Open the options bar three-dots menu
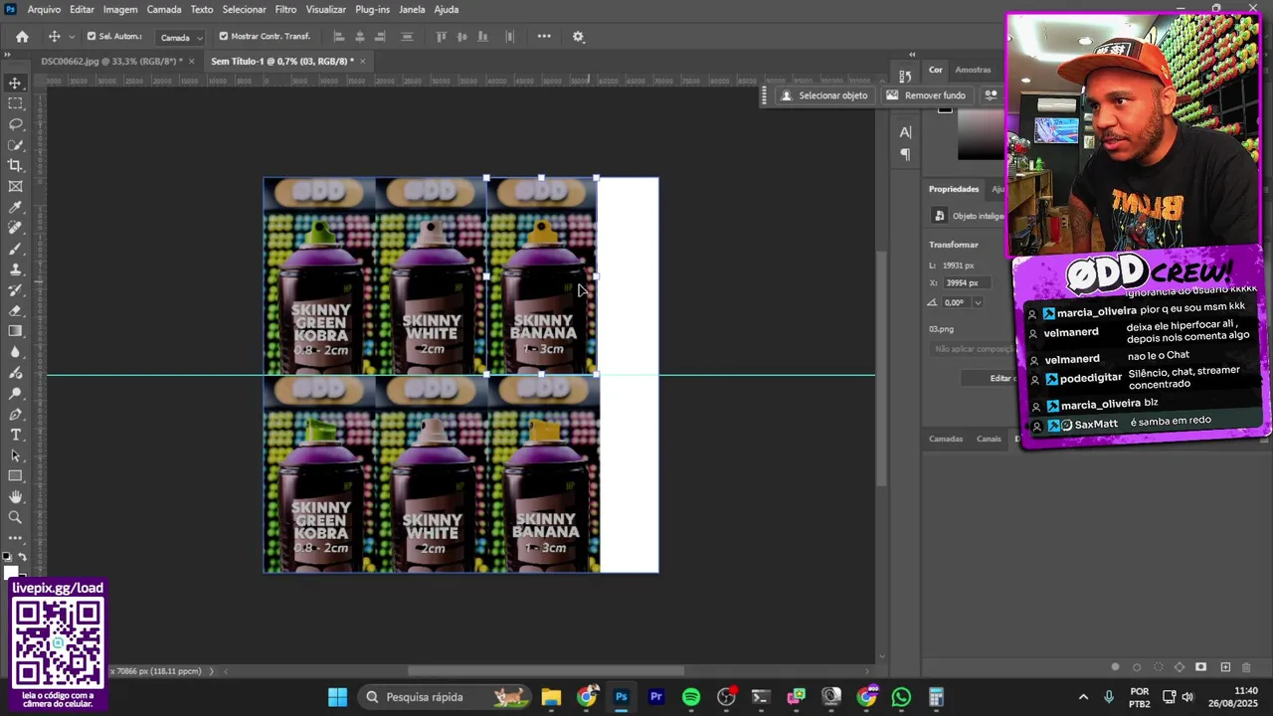The width and height of the screenshot is (1273, 716). pos(544,37)
